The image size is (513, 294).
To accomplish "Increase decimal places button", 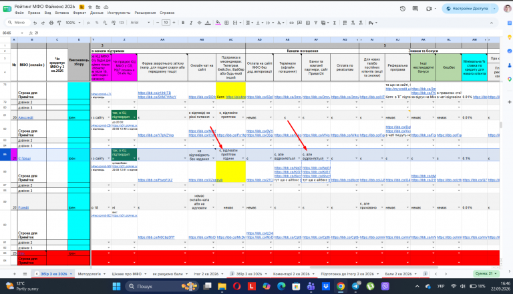I will pos(113,23).
